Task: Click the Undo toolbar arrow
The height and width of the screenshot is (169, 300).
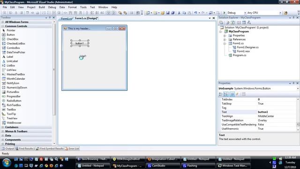Action: [x=195, y=13]
